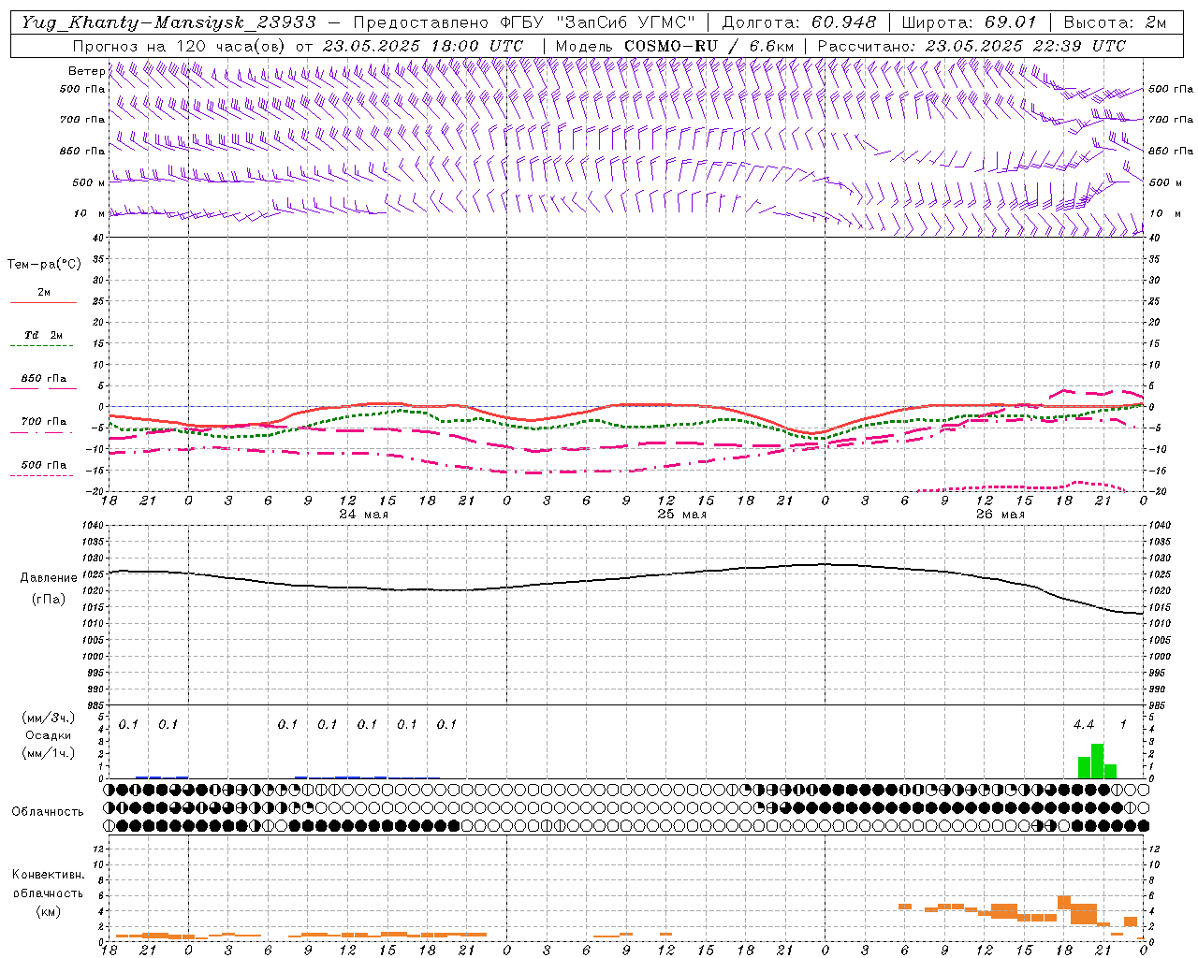Image resolution: width=1198 pixels, height=958 pixels.
Task: Click the Конвективн. panel label
Action: (x=48, y=875)
